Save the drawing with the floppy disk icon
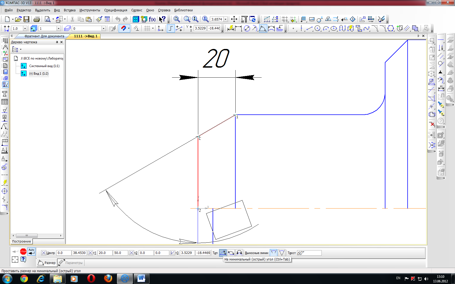This screenshot has width=455, height=284. 26,19
